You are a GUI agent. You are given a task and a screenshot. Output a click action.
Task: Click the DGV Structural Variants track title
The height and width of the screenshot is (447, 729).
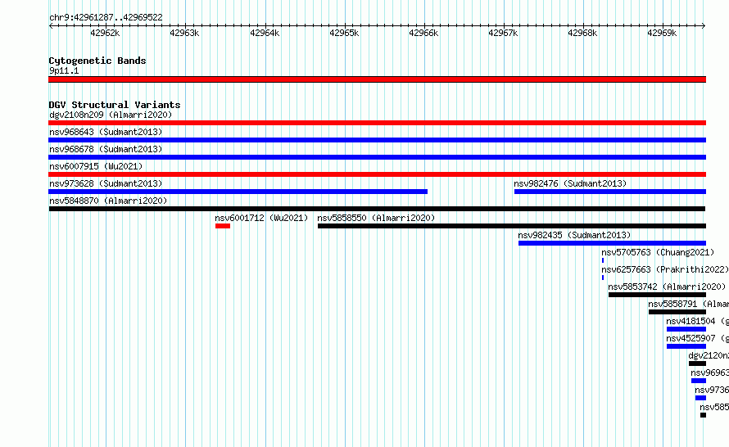(x=115, y=105)
